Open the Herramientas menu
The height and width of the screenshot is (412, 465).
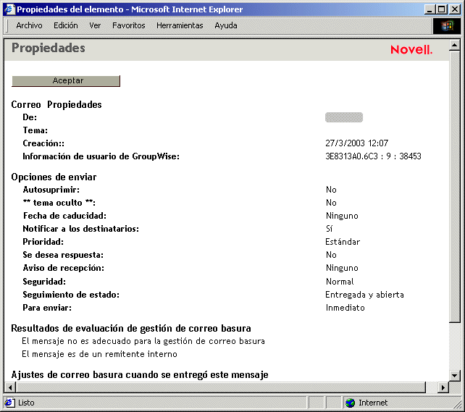coord(180,25)
